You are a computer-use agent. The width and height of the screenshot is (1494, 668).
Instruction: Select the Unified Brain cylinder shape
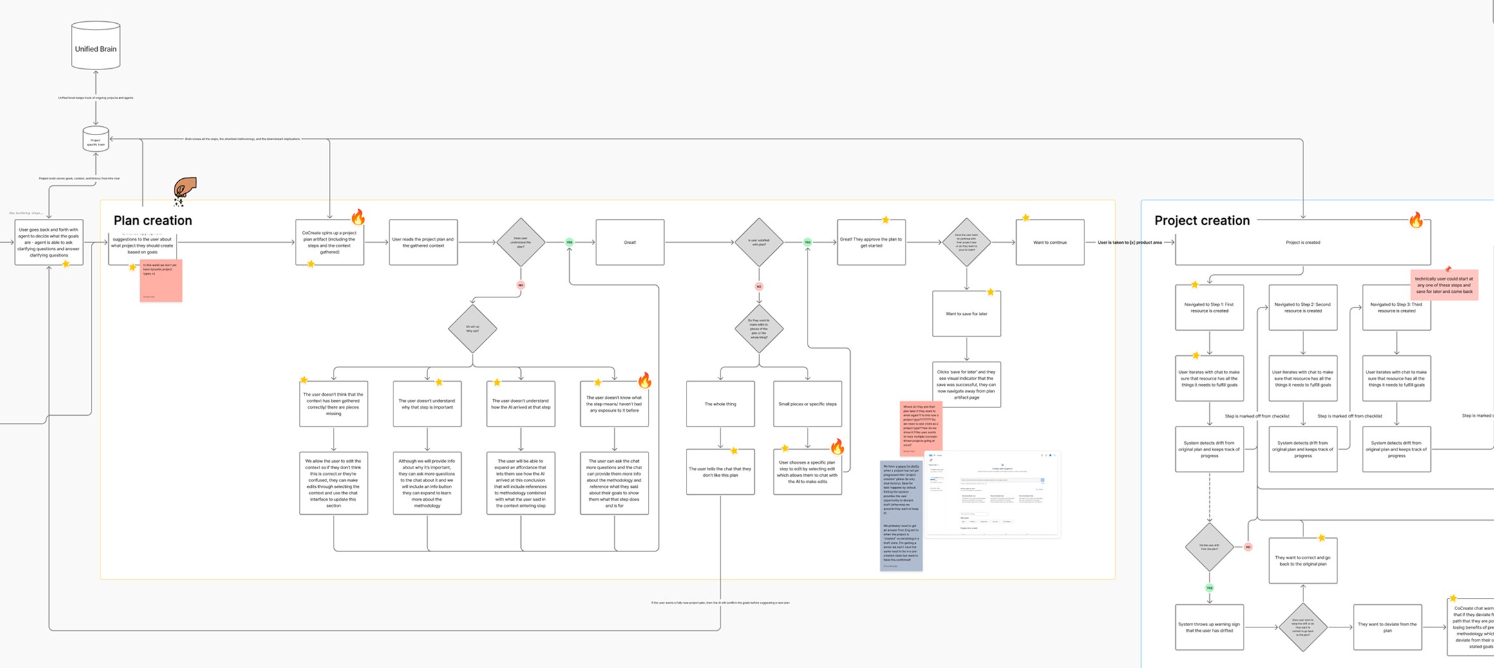pos(96,45)
